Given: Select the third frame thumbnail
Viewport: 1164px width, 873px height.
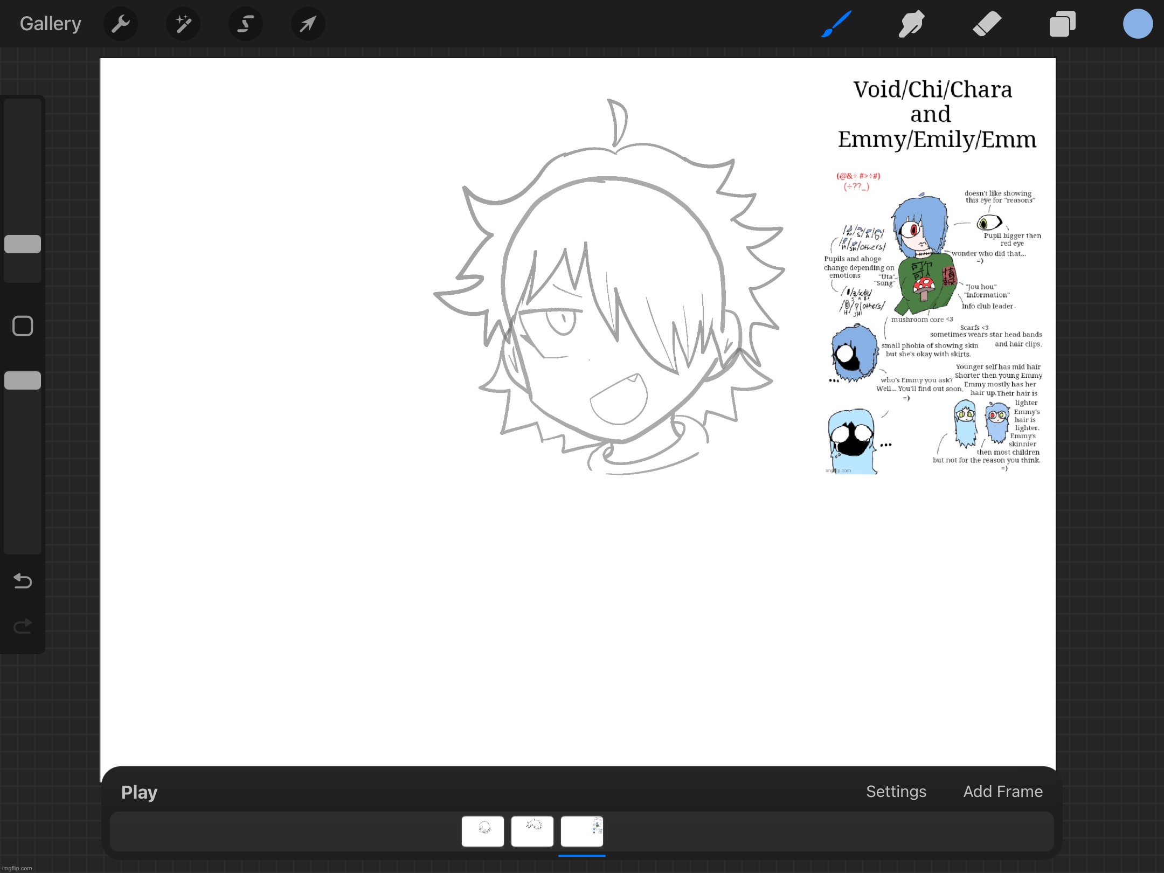Looking at the screenshot, I should point(582,832).
